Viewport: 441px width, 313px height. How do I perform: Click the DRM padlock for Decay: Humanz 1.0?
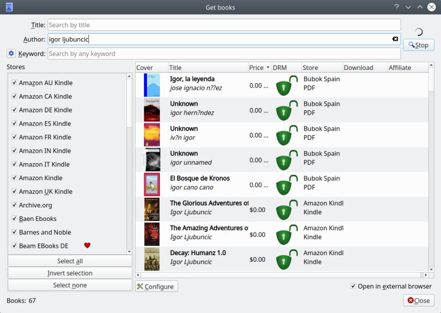point(284,259)
